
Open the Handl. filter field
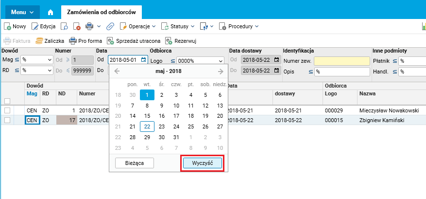[x=412, y=72]
